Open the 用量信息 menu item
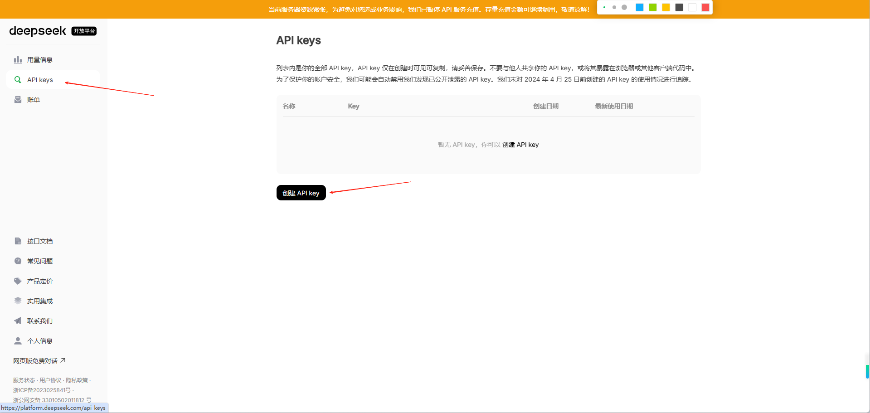 [x=53, y=60]
